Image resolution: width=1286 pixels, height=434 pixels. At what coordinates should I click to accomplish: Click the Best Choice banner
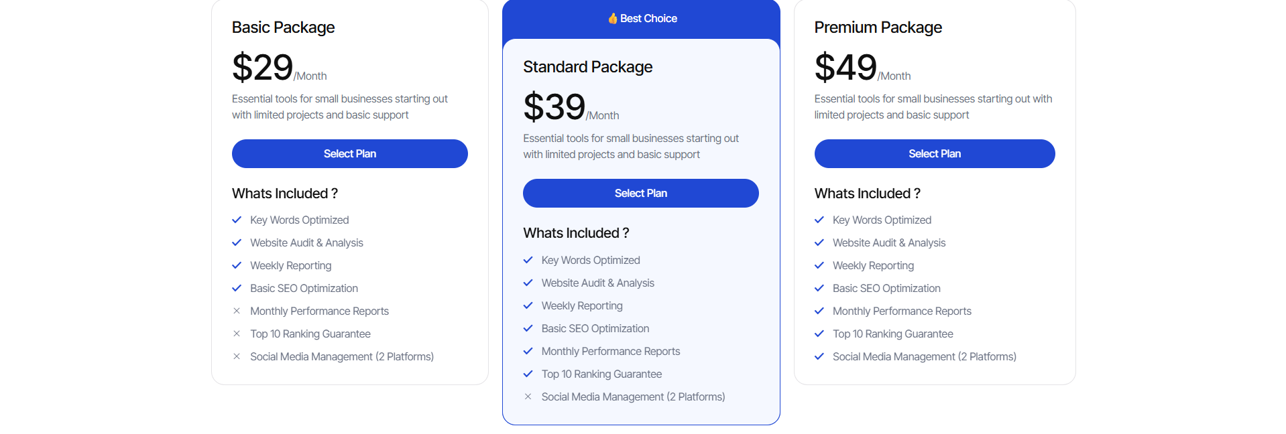point(640,18)
